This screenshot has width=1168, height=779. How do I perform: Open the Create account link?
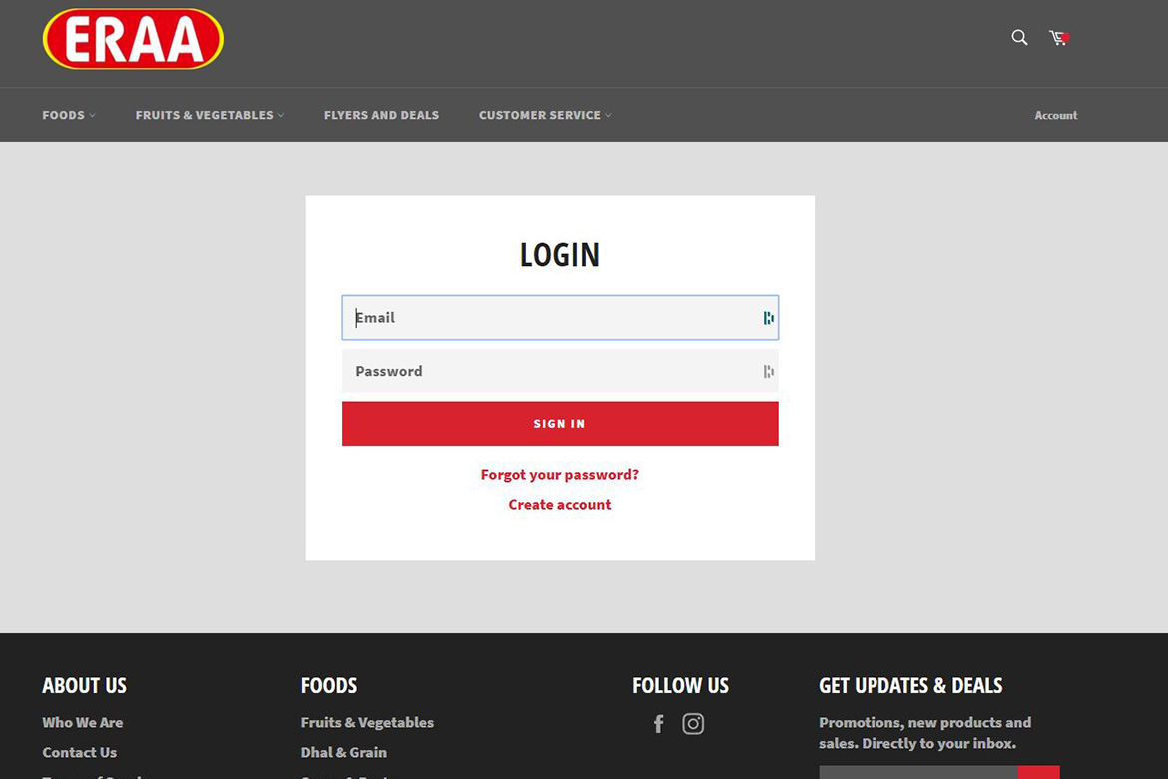click(560, 504)
